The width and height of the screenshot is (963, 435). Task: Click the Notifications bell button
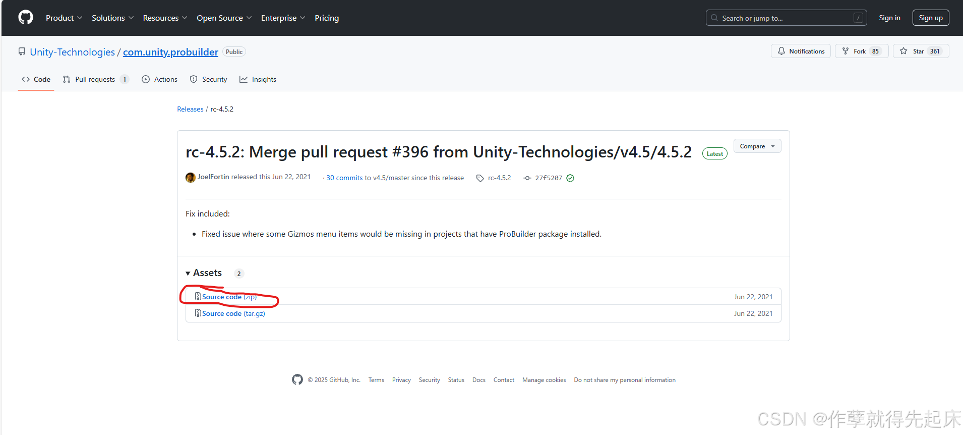point(801,51)
